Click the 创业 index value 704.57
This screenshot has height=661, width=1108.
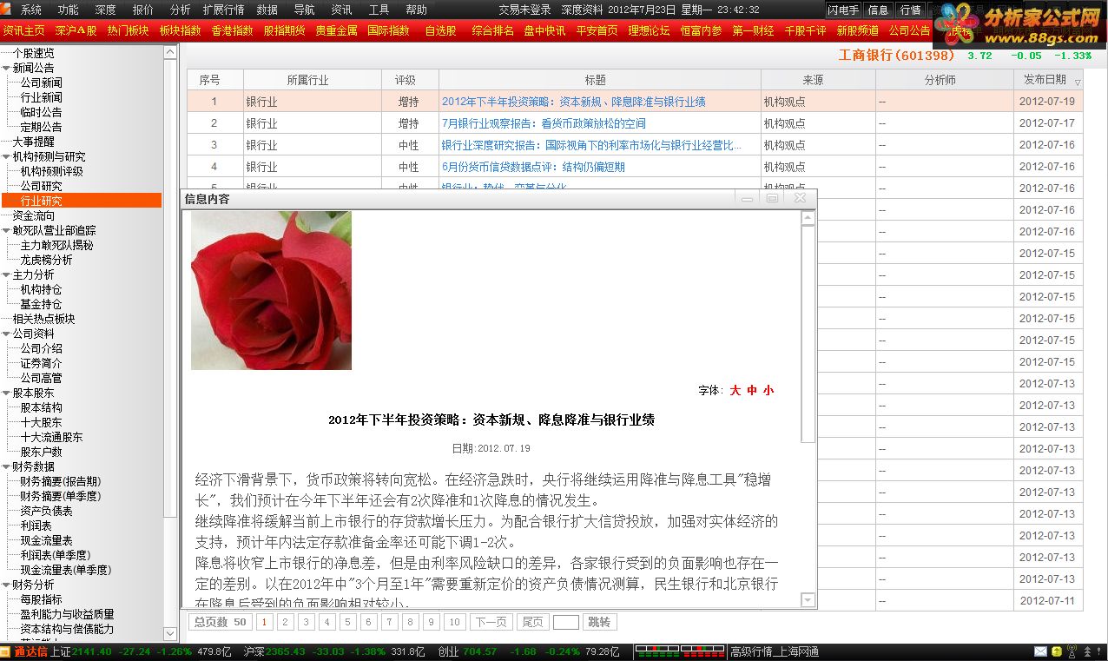click(479, 651)
